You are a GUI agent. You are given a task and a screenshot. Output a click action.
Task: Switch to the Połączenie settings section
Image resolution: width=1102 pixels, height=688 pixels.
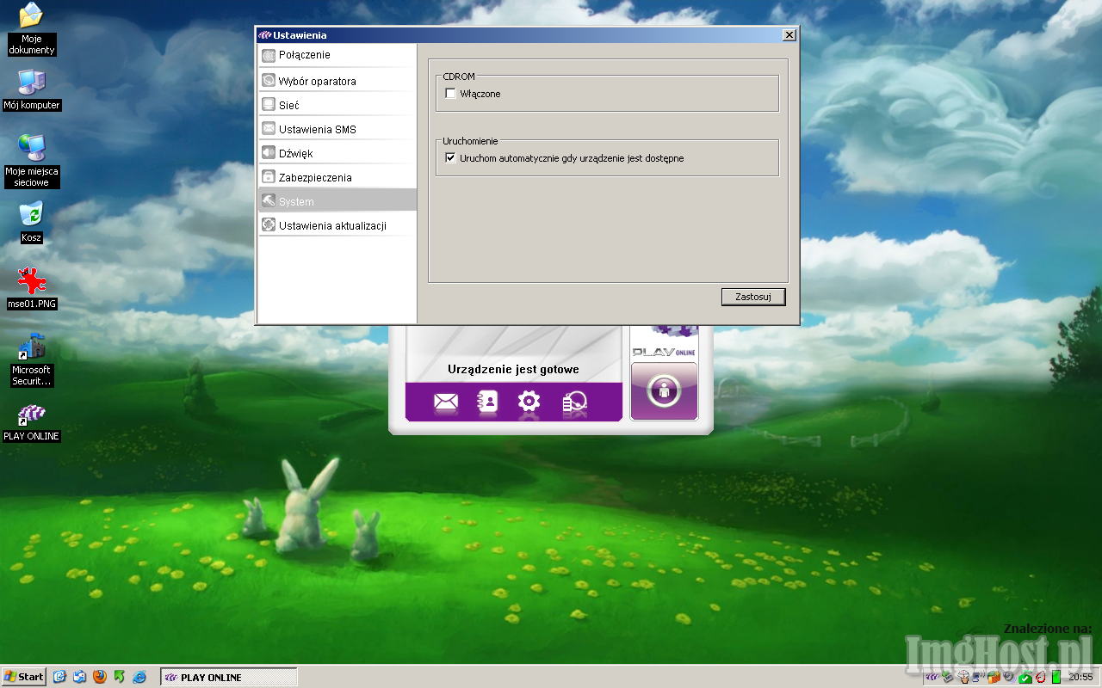point(337,55)
